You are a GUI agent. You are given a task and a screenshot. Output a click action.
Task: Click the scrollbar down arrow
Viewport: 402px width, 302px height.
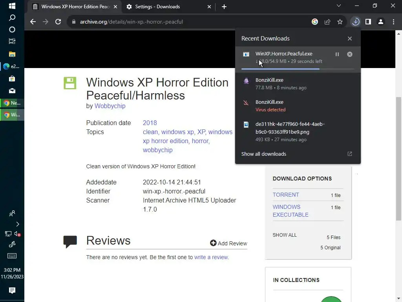point(398,299)
